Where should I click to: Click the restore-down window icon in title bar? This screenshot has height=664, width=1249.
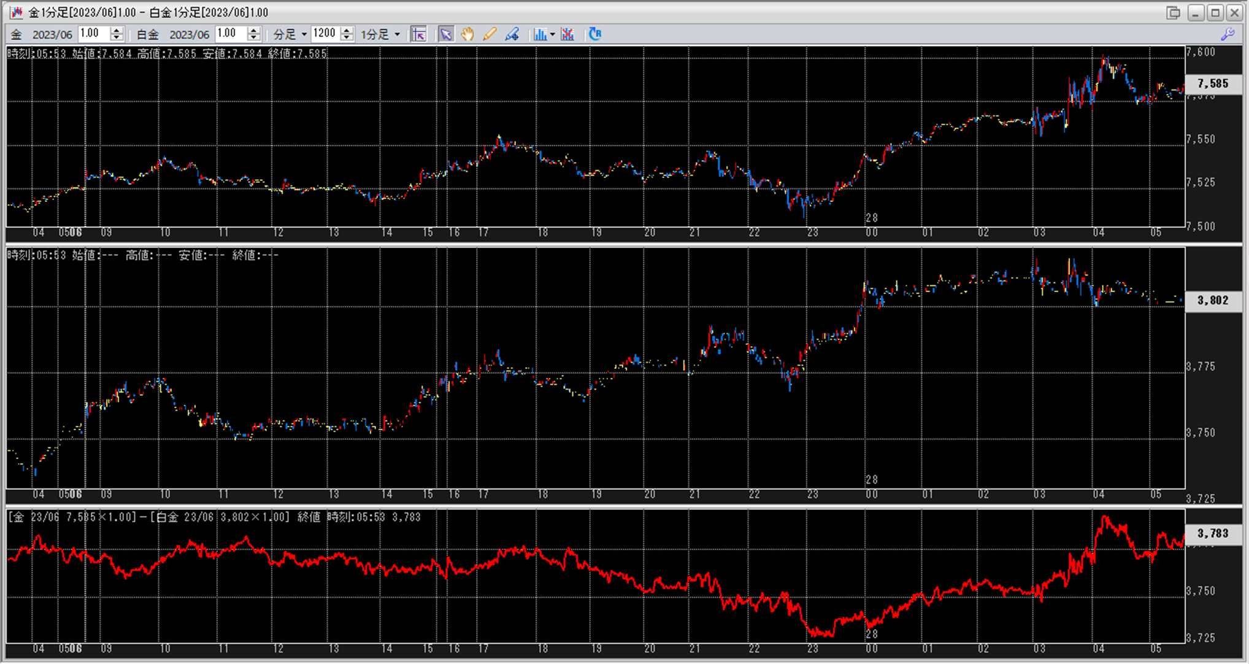1174,12
